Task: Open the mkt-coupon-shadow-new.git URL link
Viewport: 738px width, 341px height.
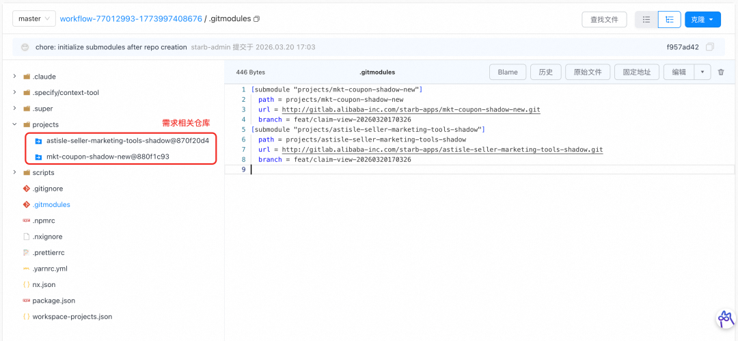Action: [x=411, y=109]
